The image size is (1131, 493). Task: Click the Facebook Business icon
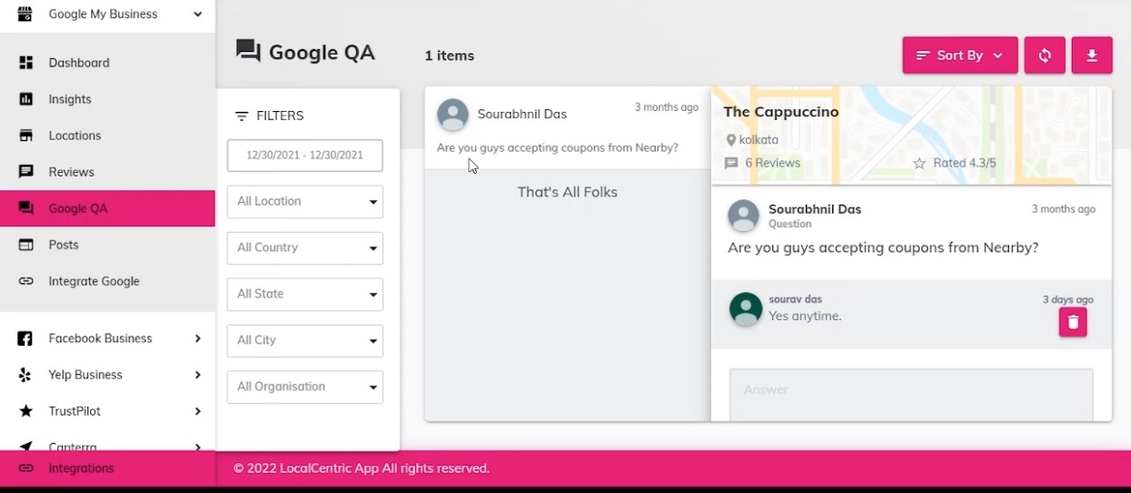click(26, 338)
